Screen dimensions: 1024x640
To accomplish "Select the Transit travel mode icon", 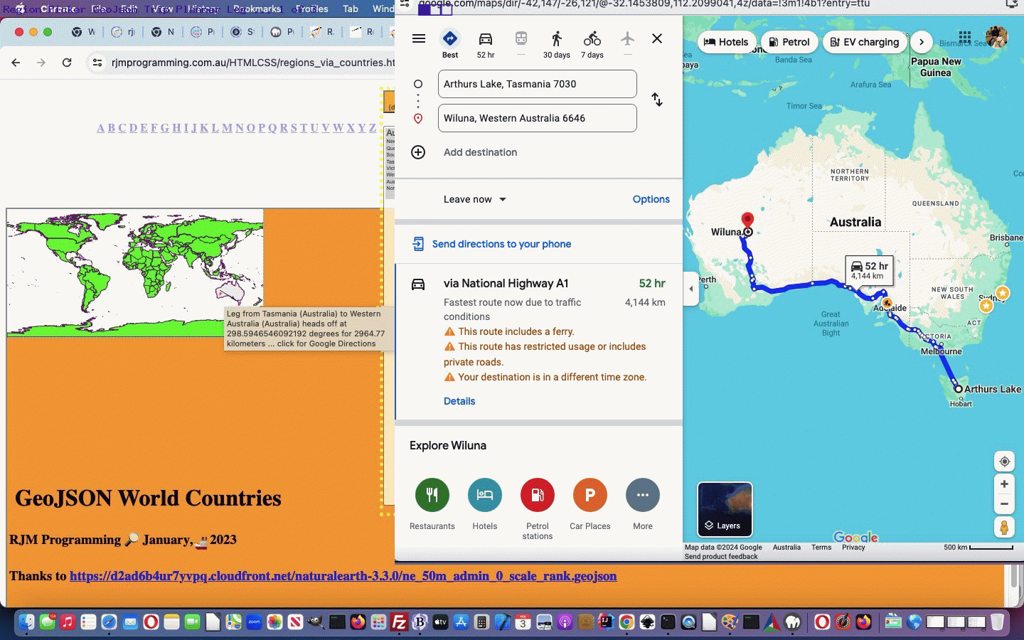I will [x=521, y=38].
